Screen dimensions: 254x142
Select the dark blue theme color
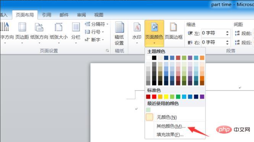166,58
